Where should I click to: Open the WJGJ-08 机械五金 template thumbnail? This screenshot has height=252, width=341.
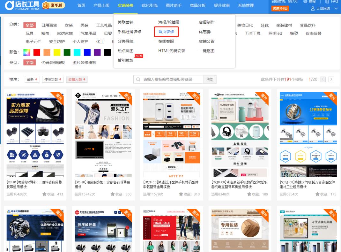click(x=308, y=134)
